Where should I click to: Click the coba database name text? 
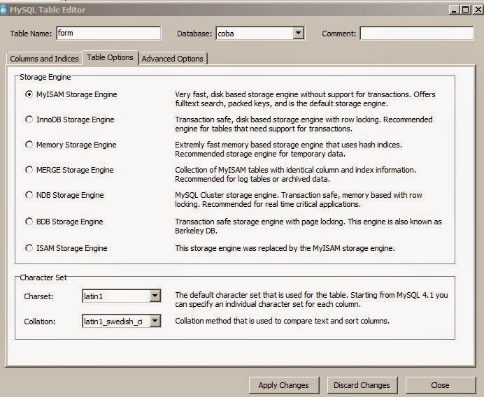point(226,34)
